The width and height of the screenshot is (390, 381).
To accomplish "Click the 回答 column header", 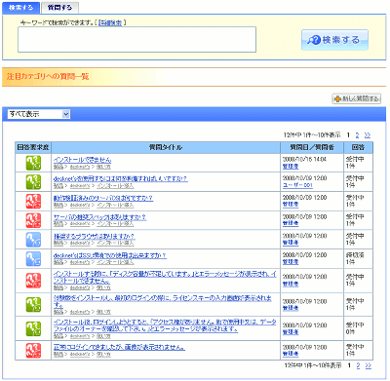I will 358,147.
